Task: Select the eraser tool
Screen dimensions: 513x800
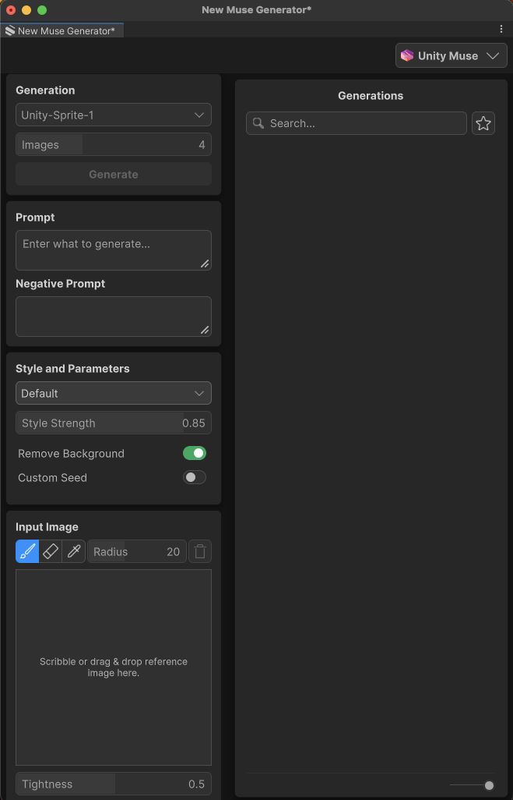Action: tap(51, 552)
